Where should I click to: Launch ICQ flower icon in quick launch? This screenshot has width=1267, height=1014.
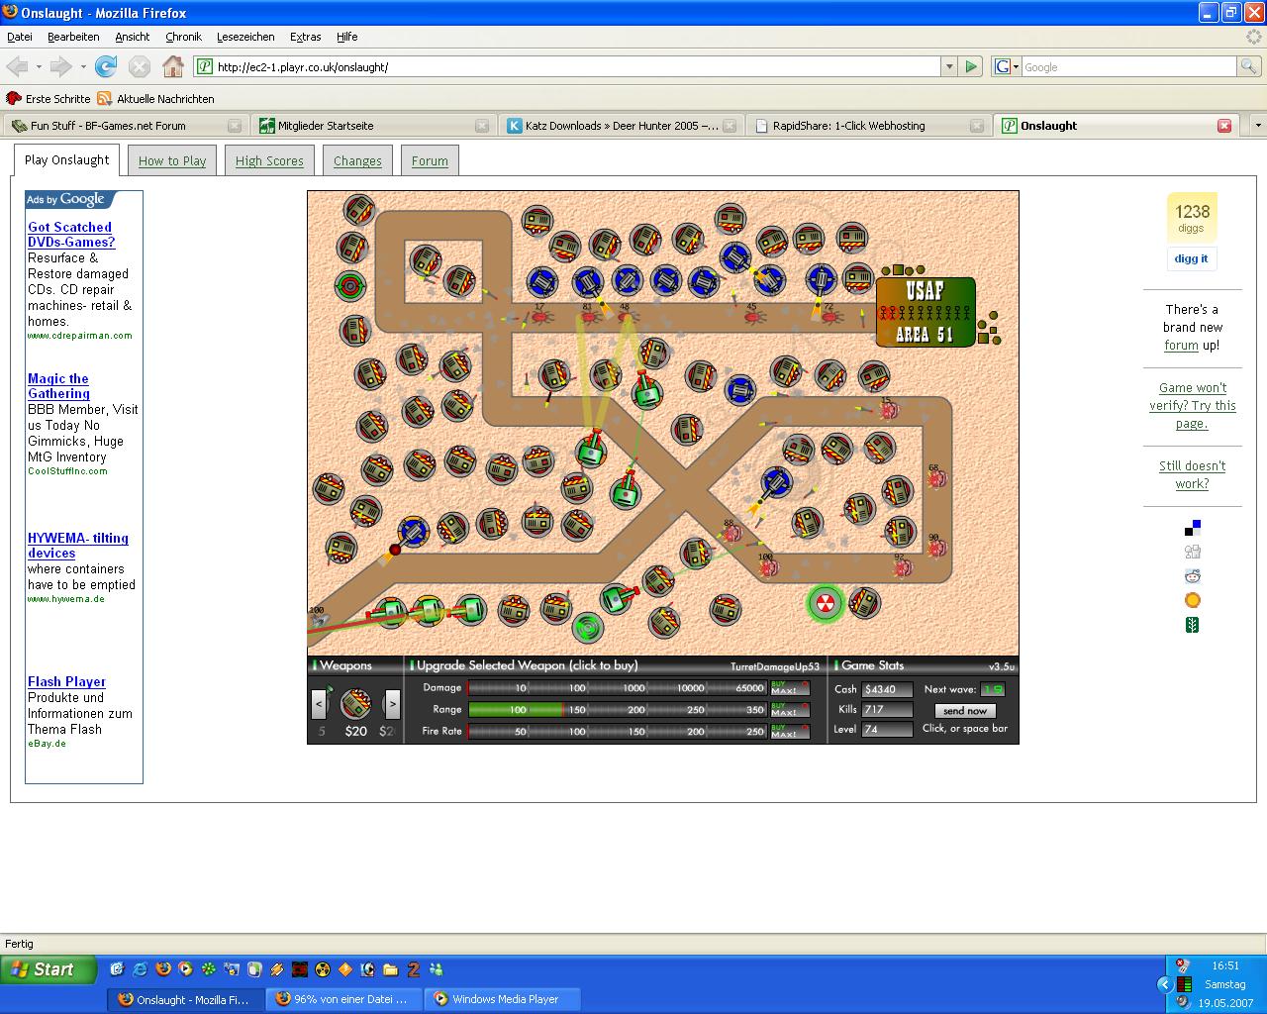[209, 969]
